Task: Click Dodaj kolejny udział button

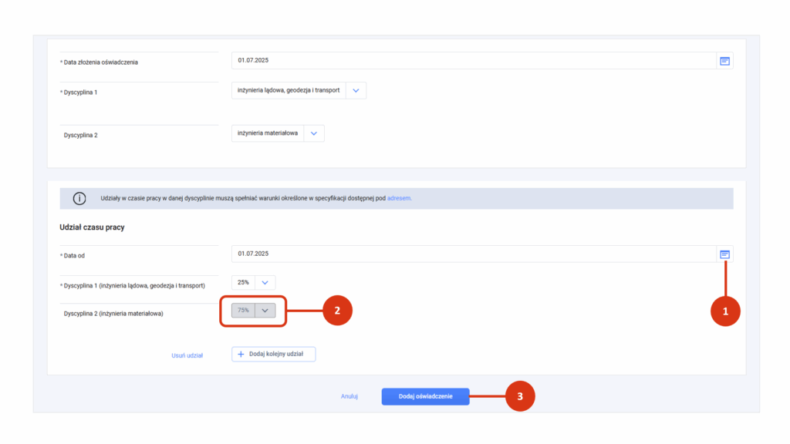Action: [x=274, y=355]
